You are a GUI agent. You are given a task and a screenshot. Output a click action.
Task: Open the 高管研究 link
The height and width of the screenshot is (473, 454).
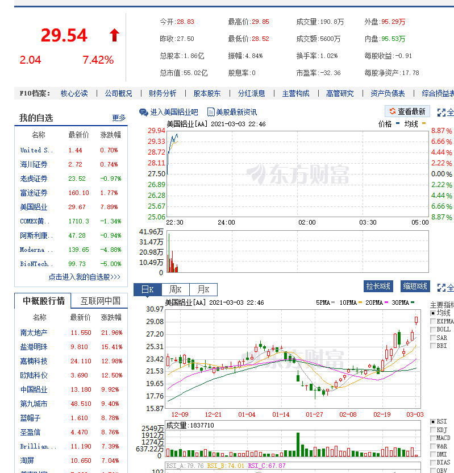(x=340, y=93)
